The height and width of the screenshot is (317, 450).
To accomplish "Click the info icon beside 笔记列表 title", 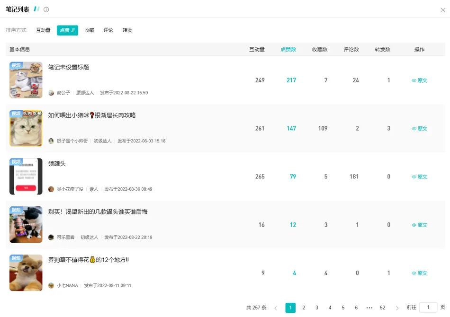I will [x=45, y=9].
